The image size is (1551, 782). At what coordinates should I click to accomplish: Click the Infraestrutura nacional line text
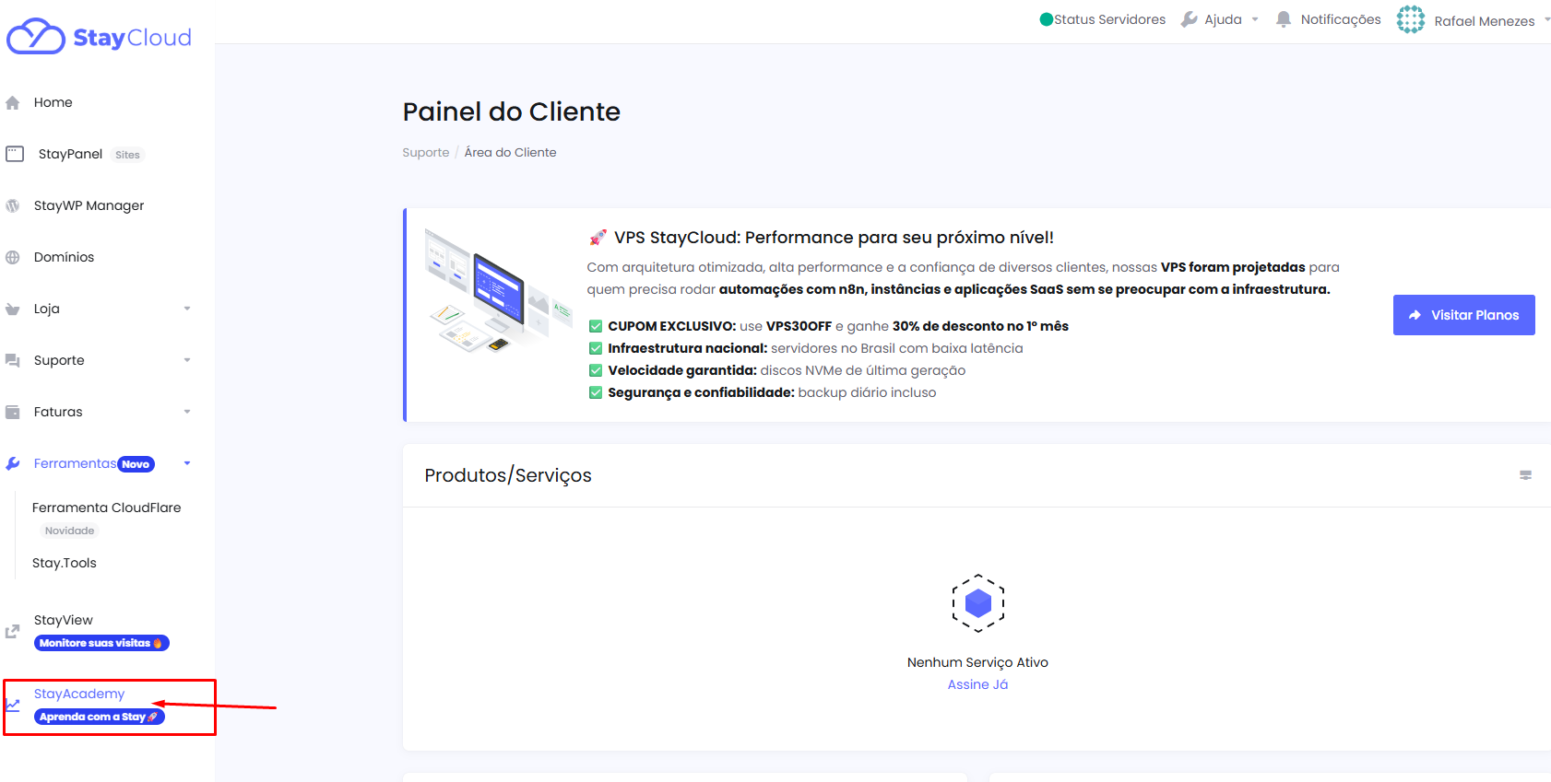[815, 348]
